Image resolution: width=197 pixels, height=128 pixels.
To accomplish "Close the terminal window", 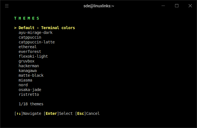I will [190, 6].
